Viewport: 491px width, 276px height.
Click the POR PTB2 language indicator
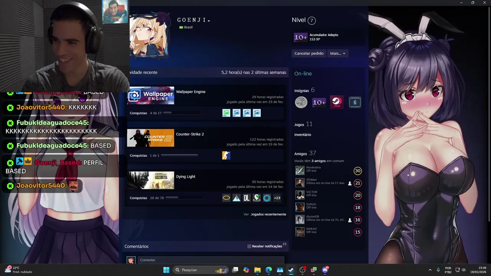[x=448, y=270]
